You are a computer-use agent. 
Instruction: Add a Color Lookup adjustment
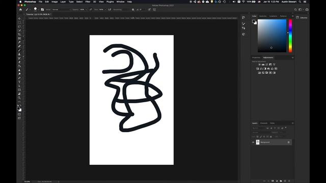pyautogui.click(x=276, y=69)
